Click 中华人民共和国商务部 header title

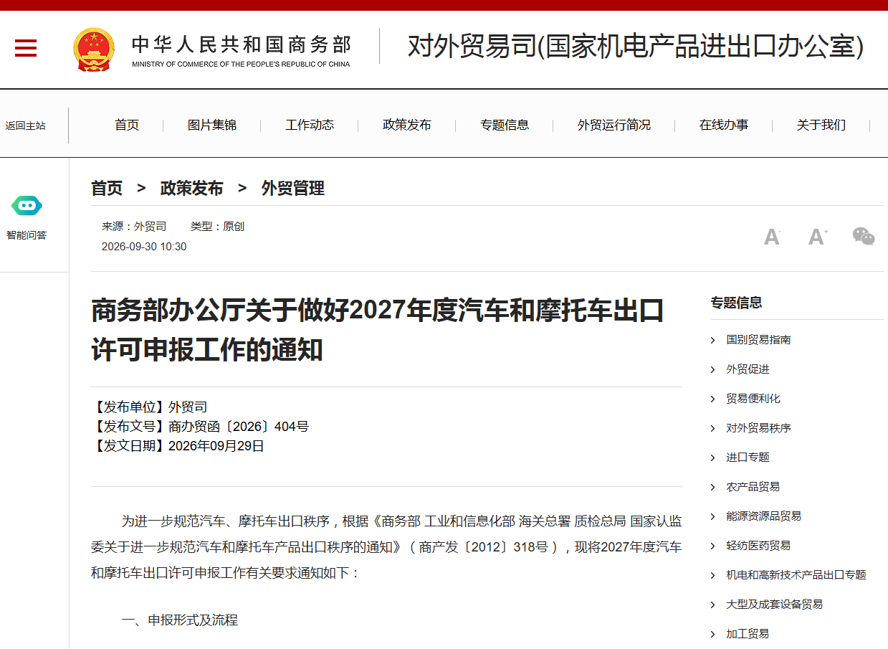click(242, 44)
